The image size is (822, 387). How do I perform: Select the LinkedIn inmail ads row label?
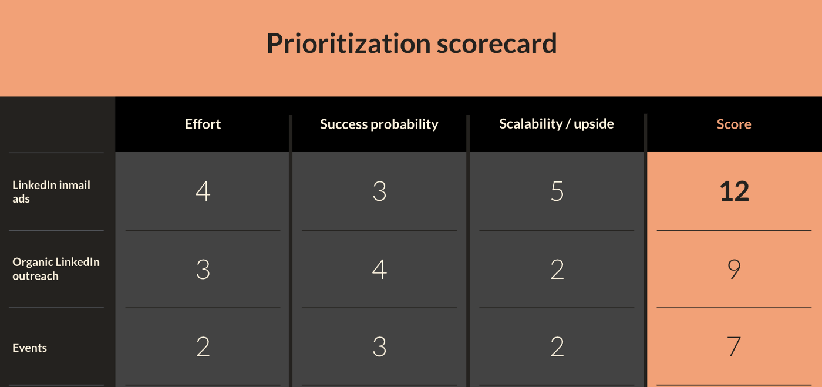(51, 191)
